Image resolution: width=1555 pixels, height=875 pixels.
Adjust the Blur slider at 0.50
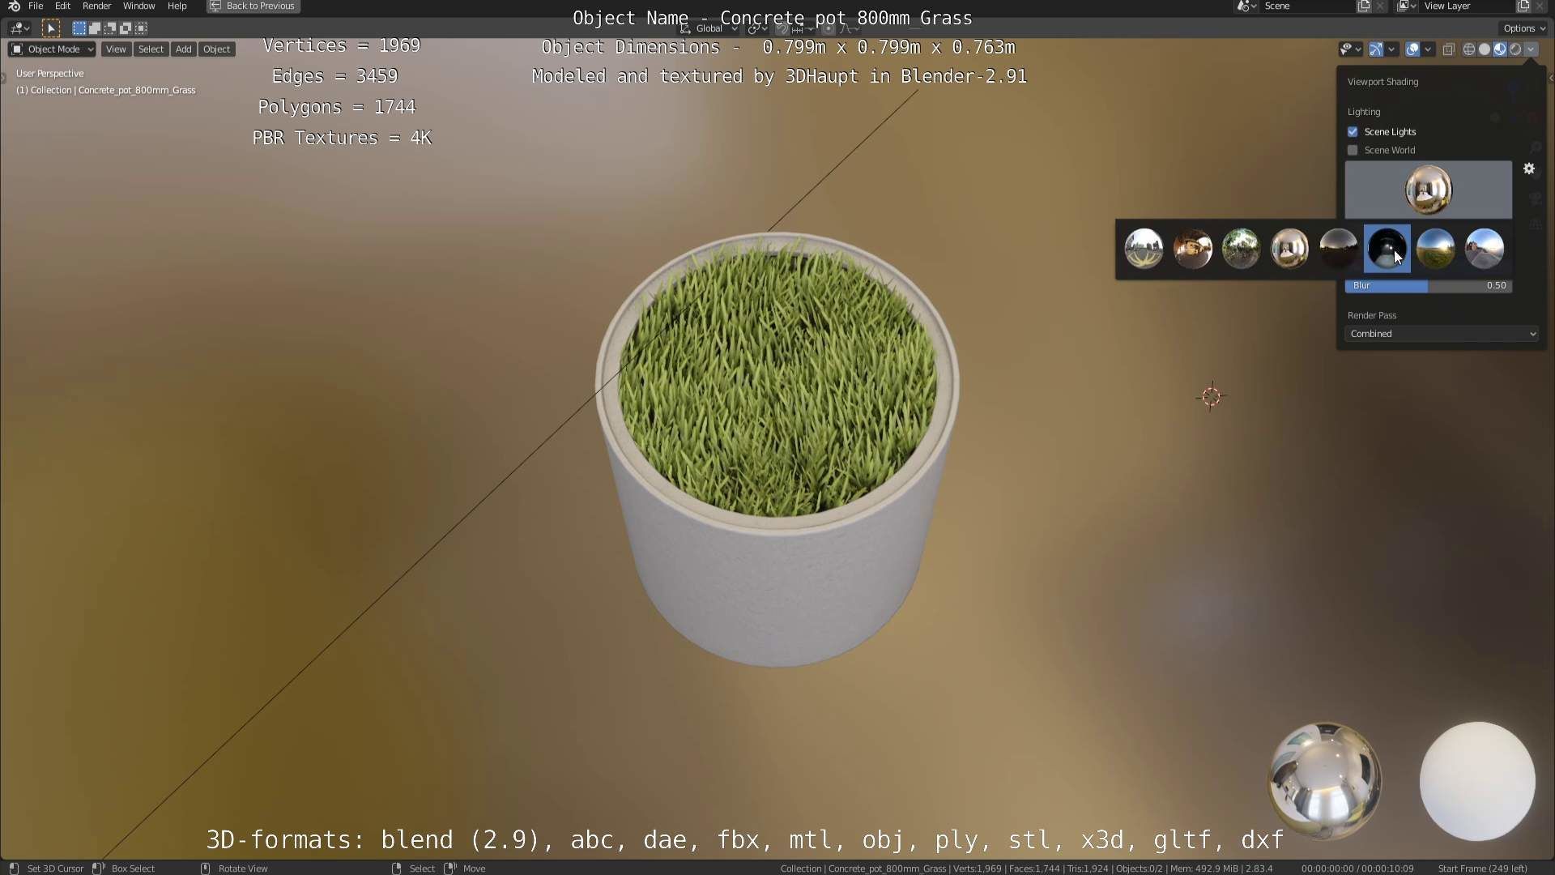tap(1428, 285)
